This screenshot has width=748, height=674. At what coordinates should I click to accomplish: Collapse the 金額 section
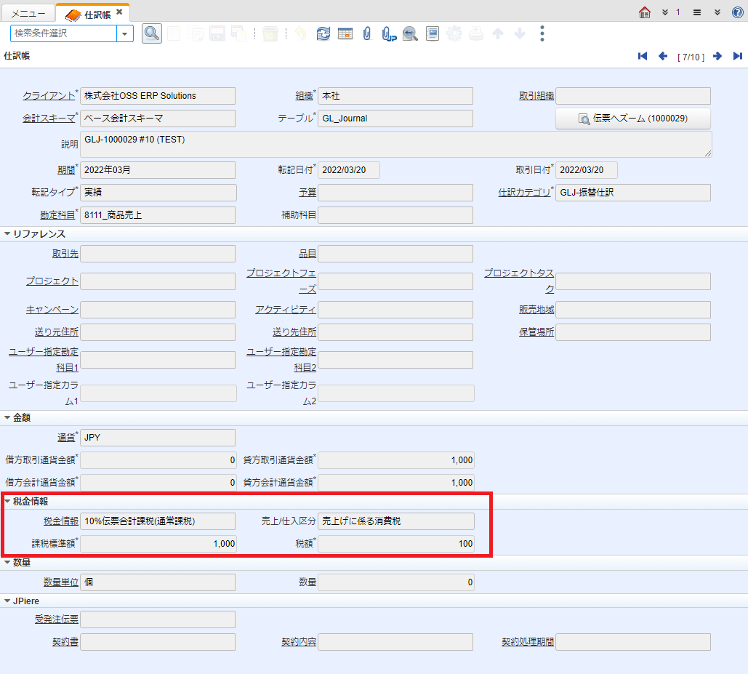click(x=7, y=417)
